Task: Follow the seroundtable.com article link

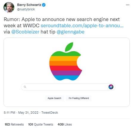Action: (82, 25)
